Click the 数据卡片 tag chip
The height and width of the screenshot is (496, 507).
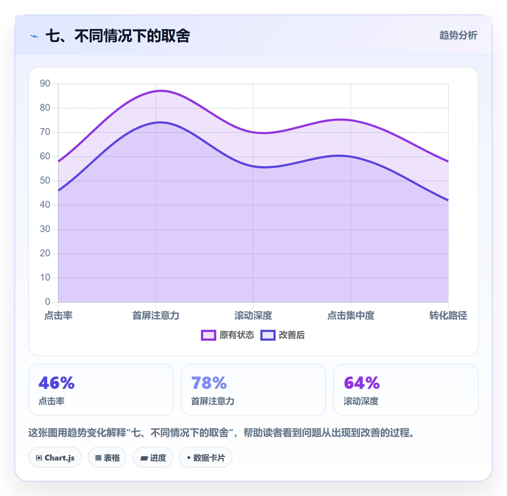tap(206, 458)
